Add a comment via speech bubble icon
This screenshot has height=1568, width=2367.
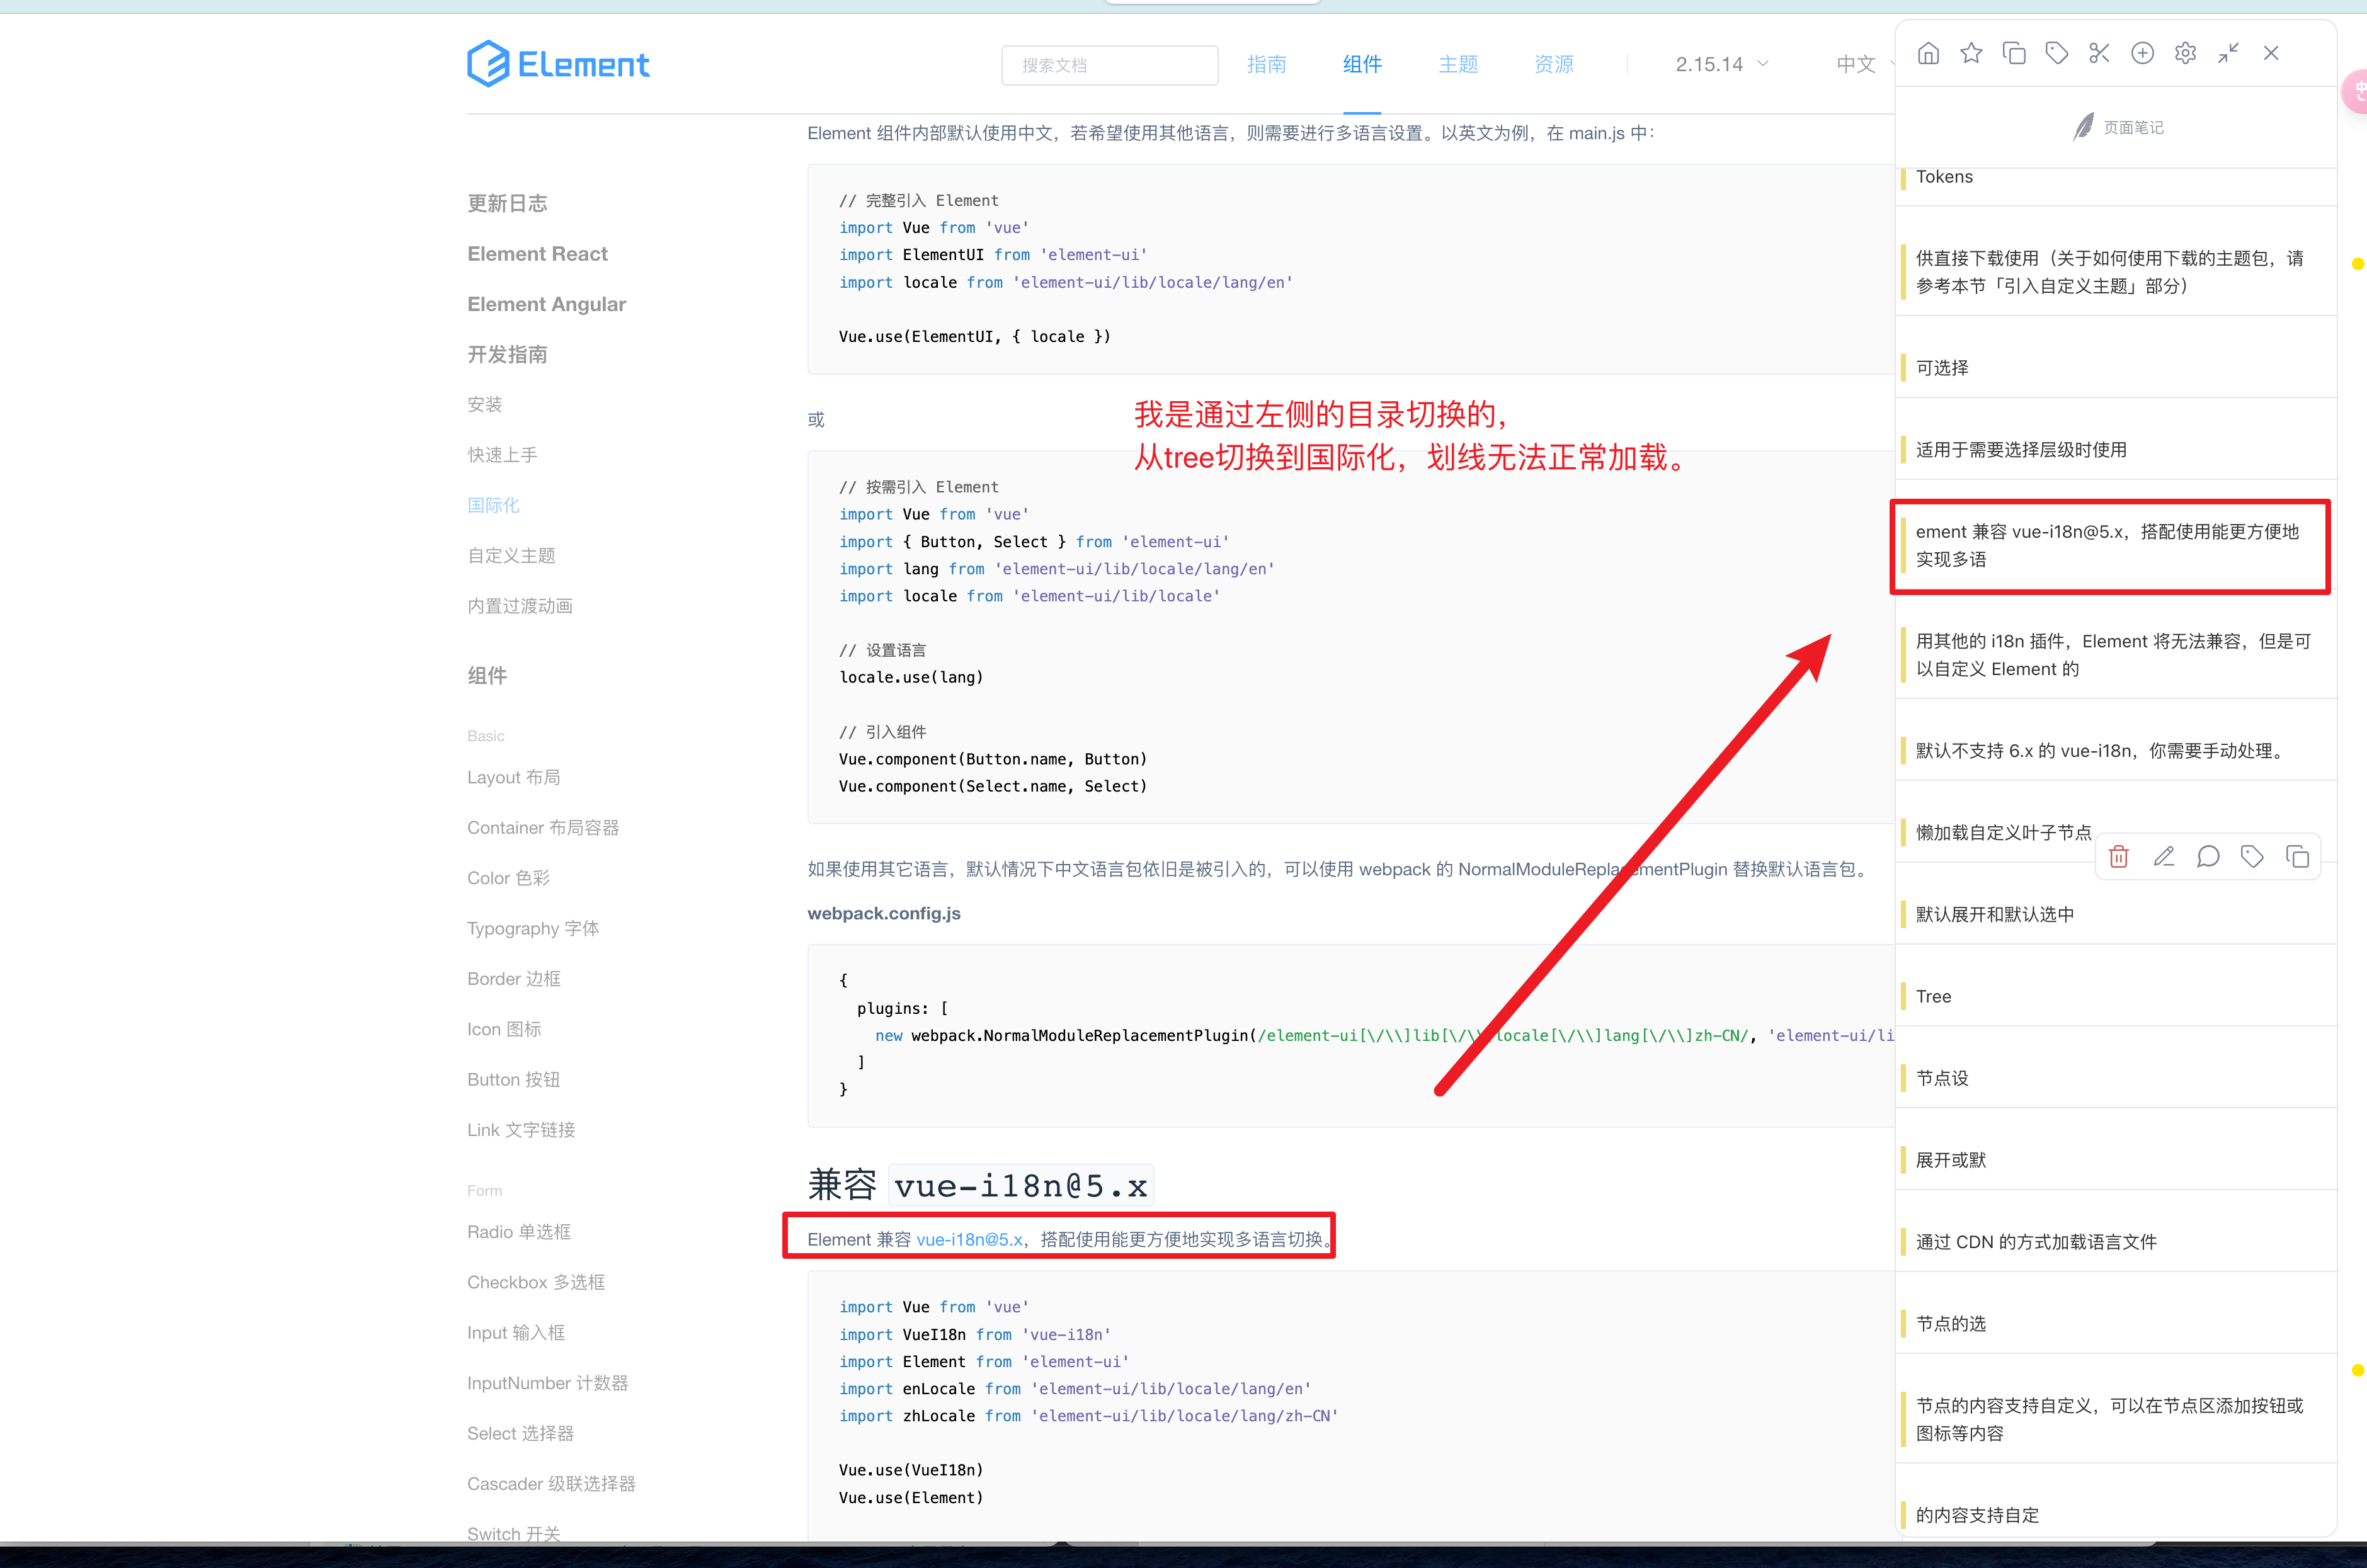pos(2208,856)
